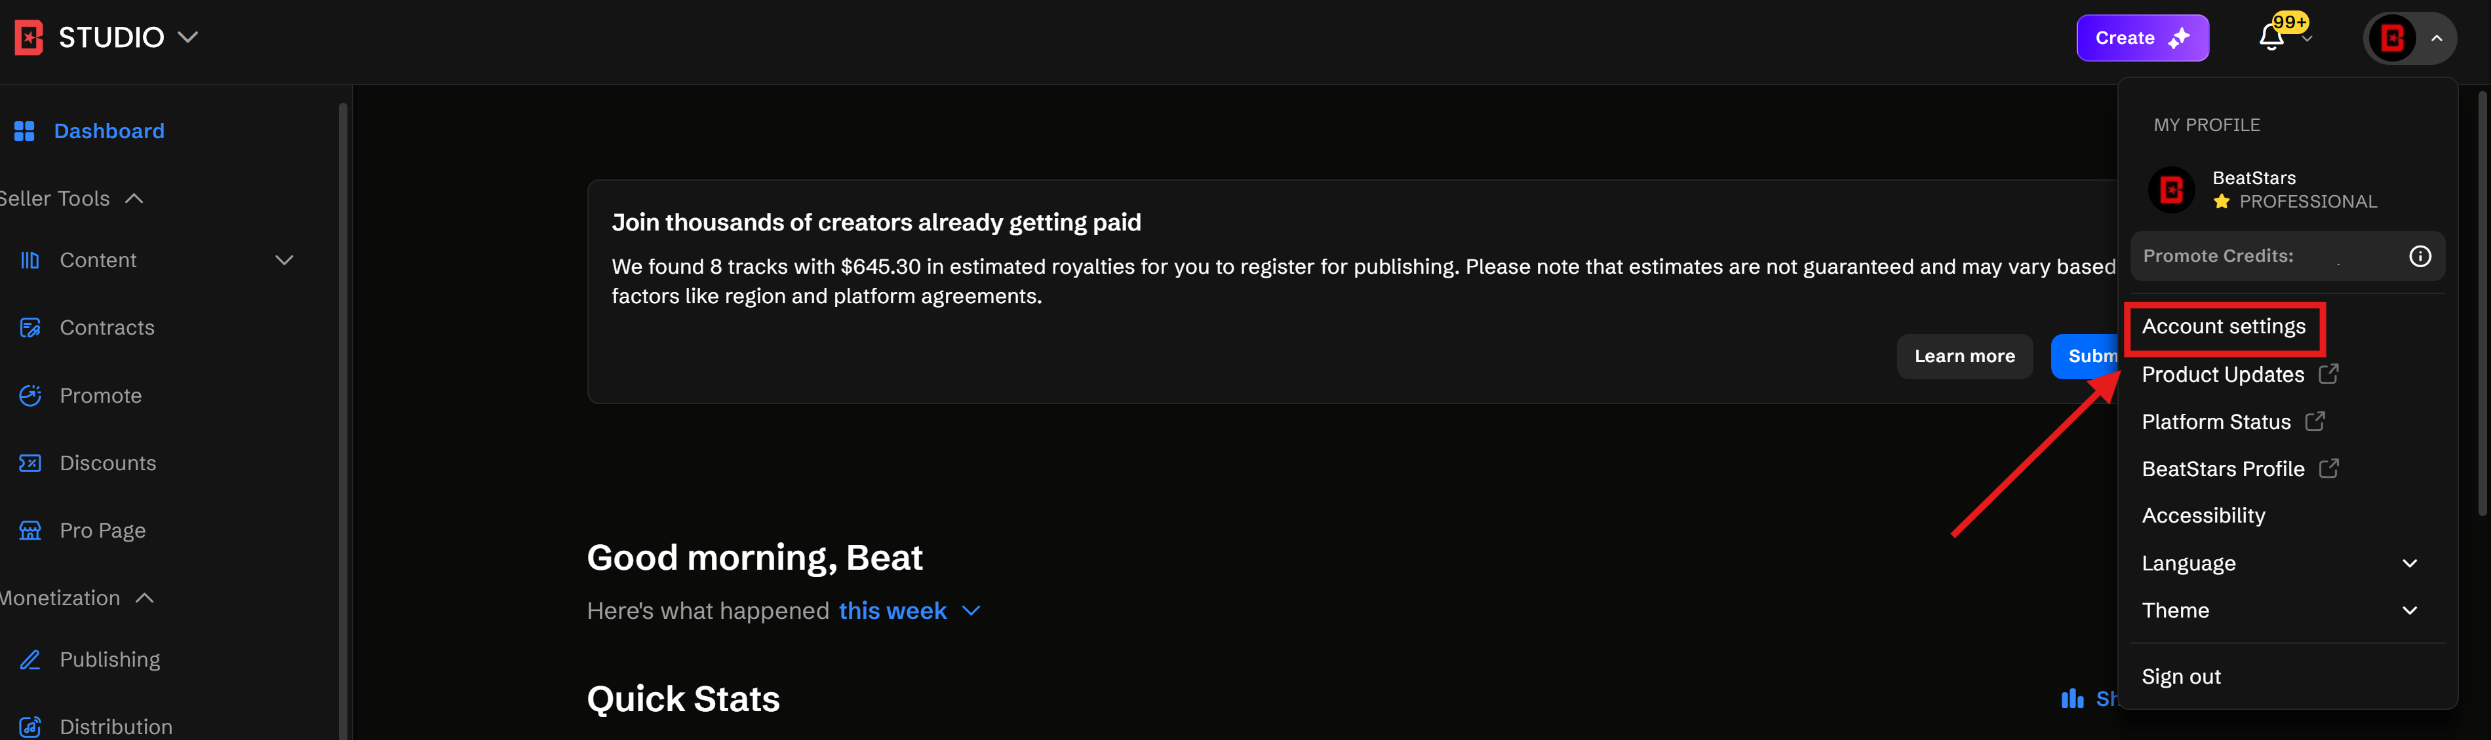This screenshot has height=740, width=2491.
Task: Open the STUDIO dropdown chevron
Action: [x=189, y=38]
